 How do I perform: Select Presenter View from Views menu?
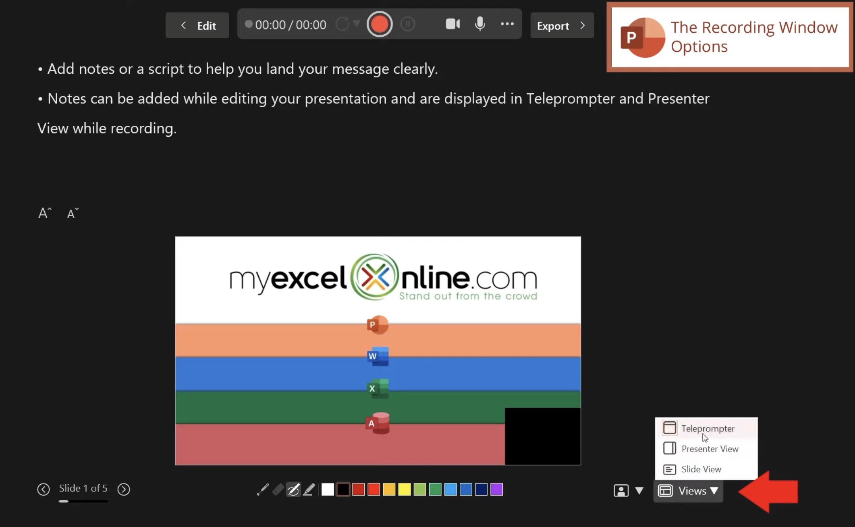coord(706,449)
